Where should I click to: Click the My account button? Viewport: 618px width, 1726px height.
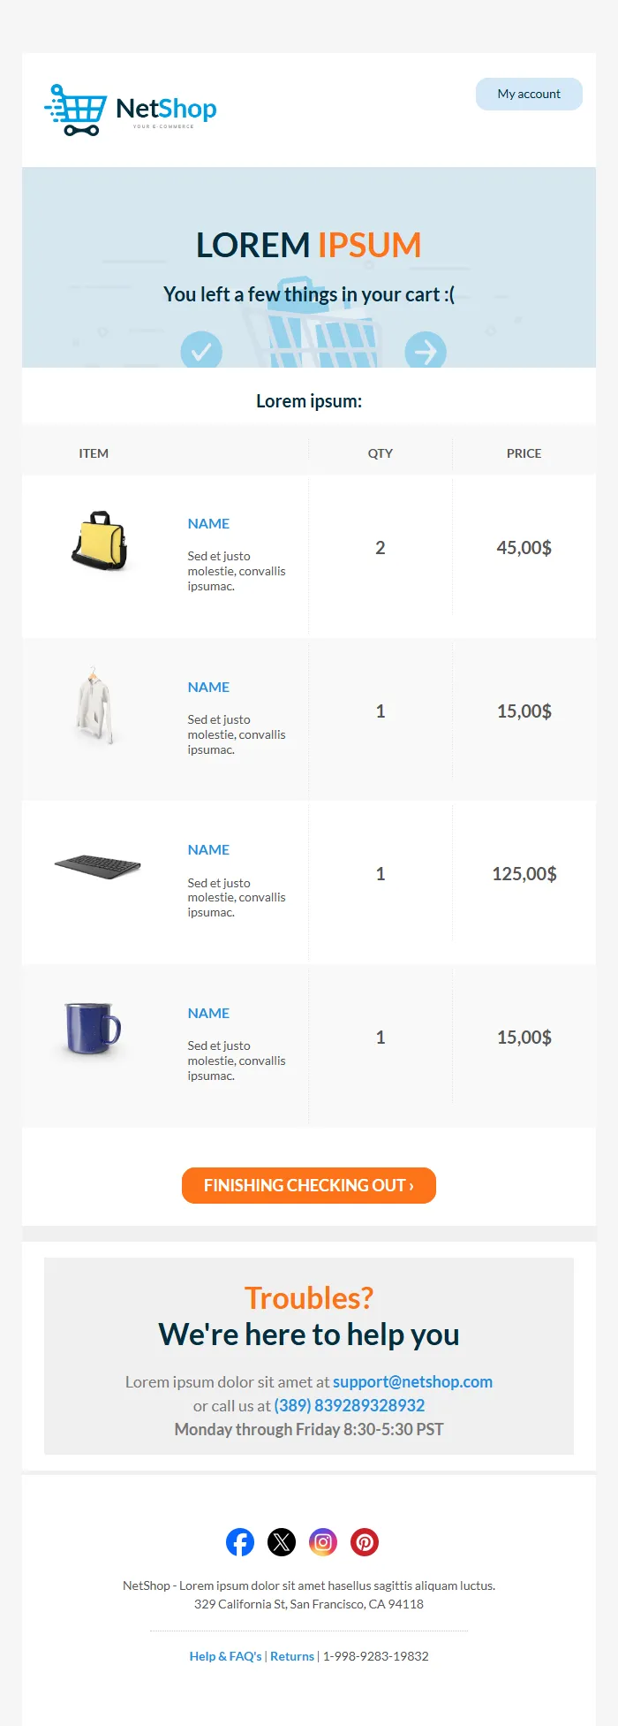pos(529,94)
